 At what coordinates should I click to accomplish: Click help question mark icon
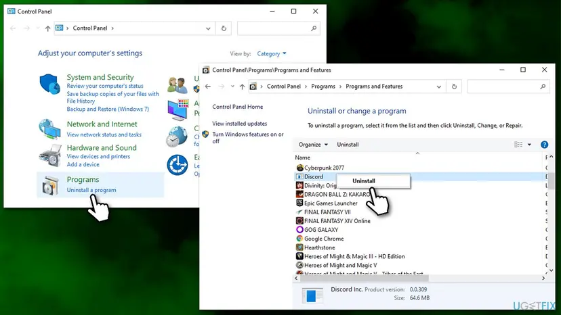click(544, 145)
